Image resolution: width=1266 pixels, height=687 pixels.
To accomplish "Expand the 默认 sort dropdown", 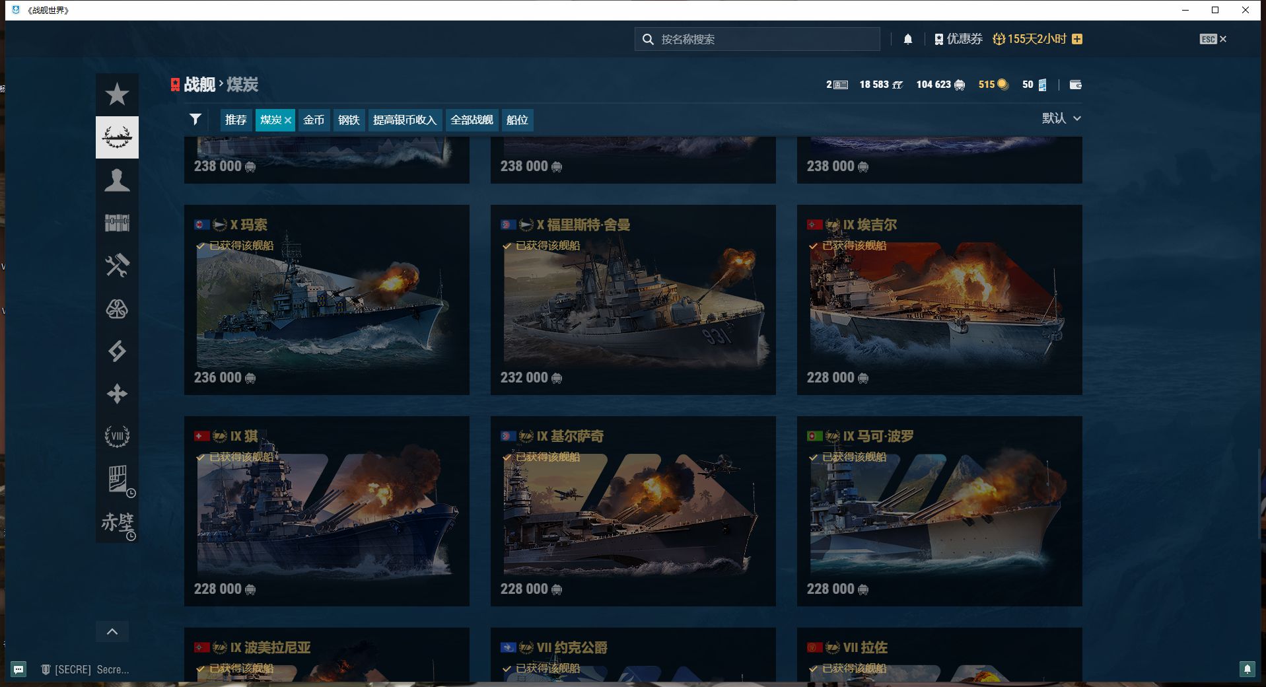I will click(1061, 118).
